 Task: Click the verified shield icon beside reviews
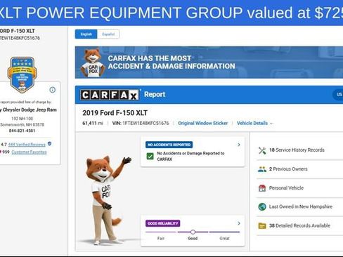[x=49, y=144]
